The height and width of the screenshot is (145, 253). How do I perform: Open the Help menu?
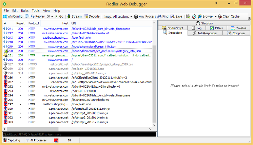(57, 11)
